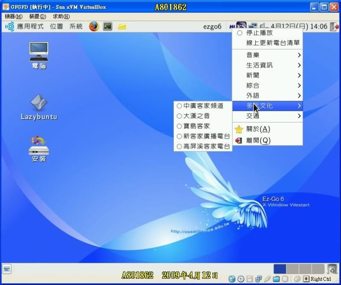This screenshot has height=285, width=341.
Task: Launch Firefox from the top panel
Action: 94,26
